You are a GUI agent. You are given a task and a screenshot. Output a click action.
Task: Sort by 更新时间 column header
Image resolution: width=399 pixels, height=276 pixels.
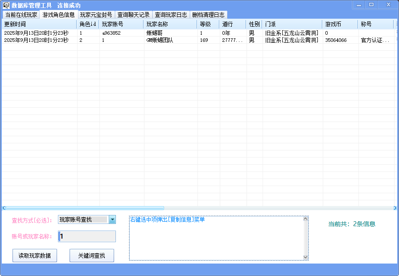point(39,24)
